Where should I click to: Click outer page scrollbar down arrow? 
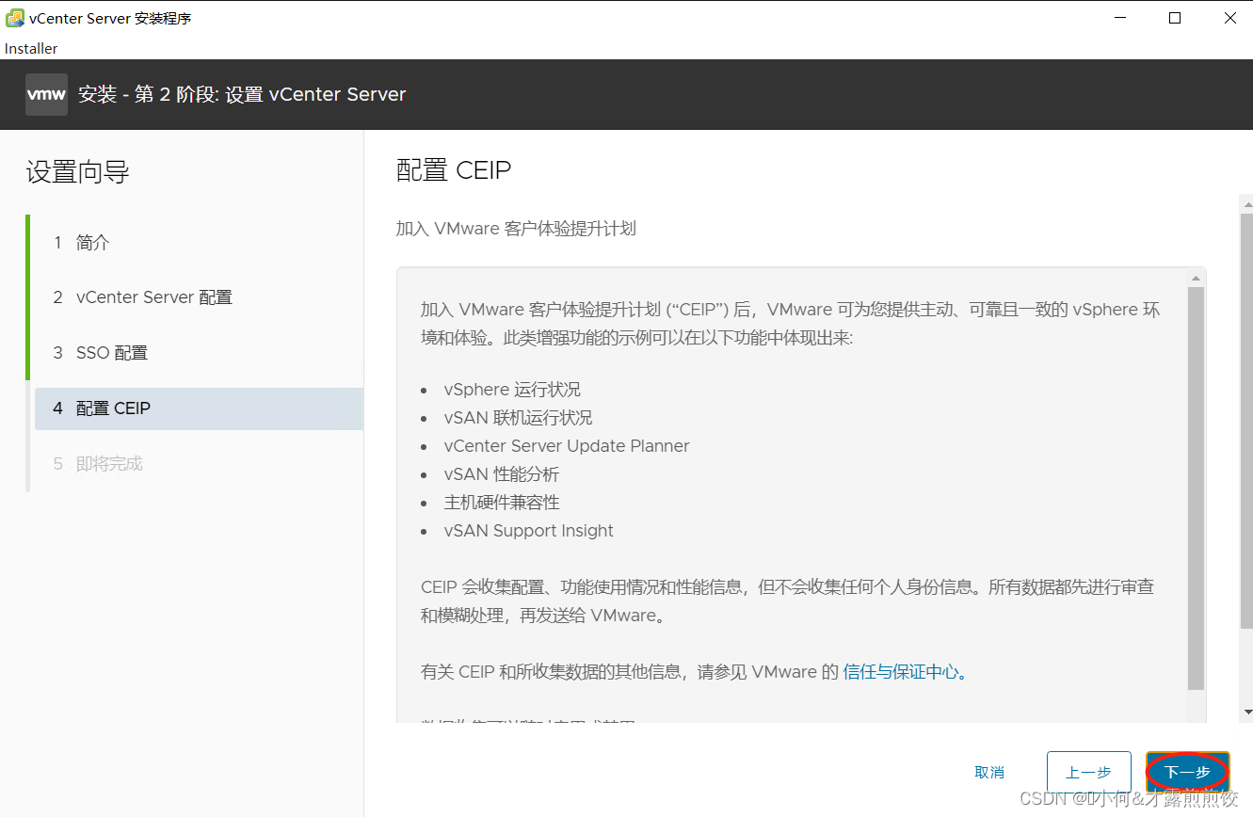pyautogui.click(x=1246, y=713)
